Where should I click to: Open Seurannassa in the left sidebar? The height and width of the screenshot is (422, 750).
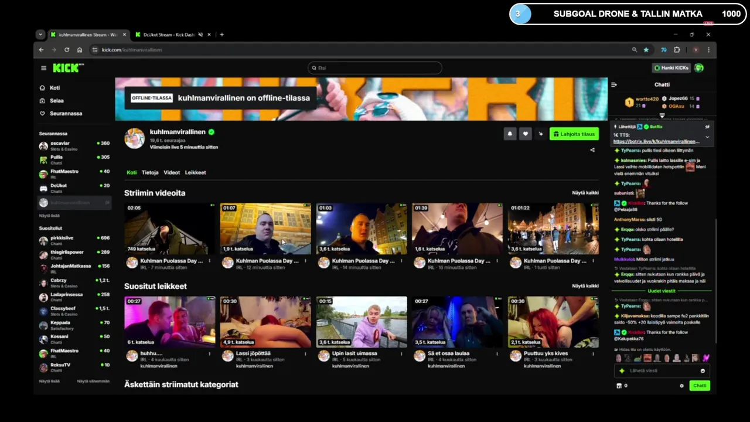(x=60, y=114)
